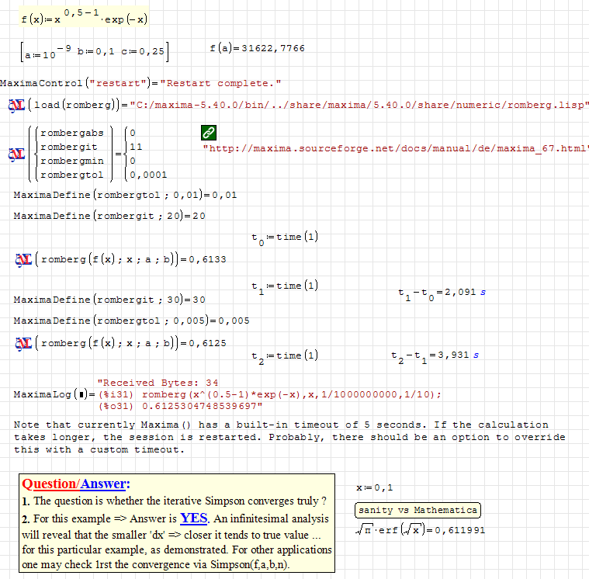This screenshot has height=579, width=589.
Task: Click the MaximaDefine(rombergit ; 20) expression
Action: click(109, 215)
